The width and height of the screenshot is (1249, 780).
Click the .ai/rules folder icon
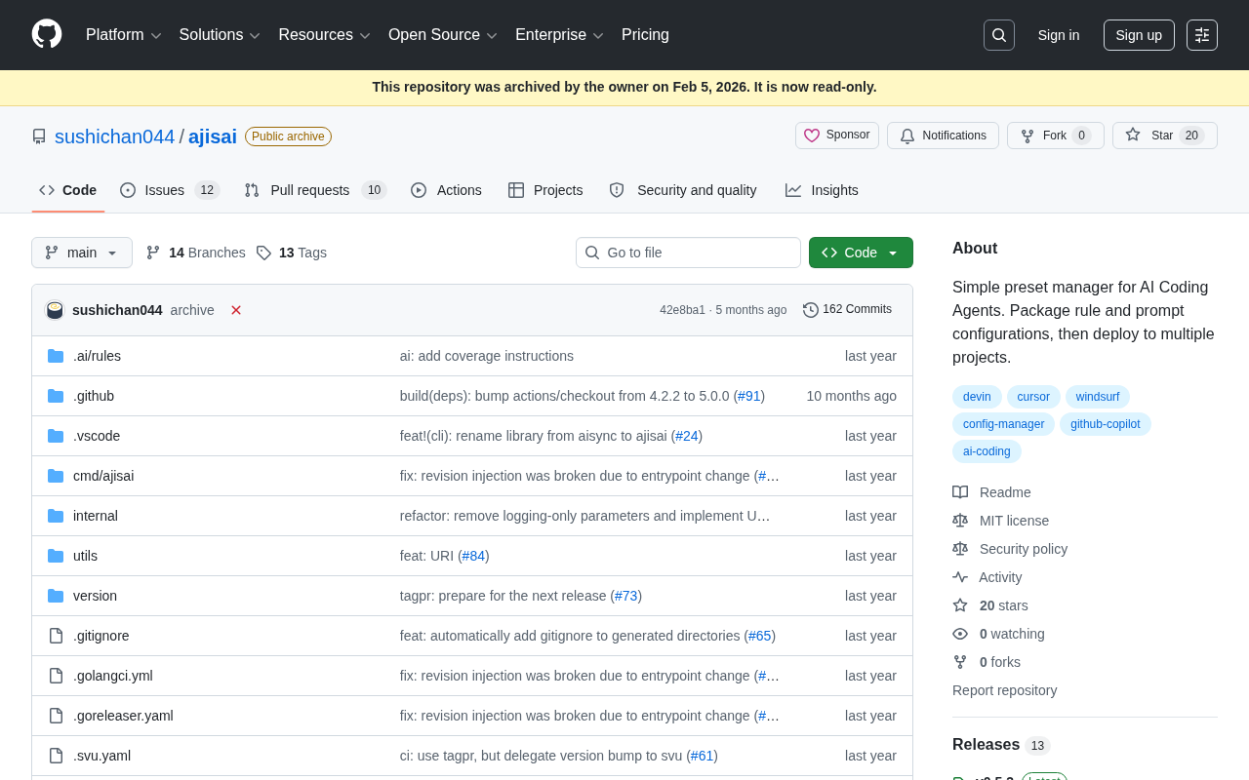click(x=56, y=356)
